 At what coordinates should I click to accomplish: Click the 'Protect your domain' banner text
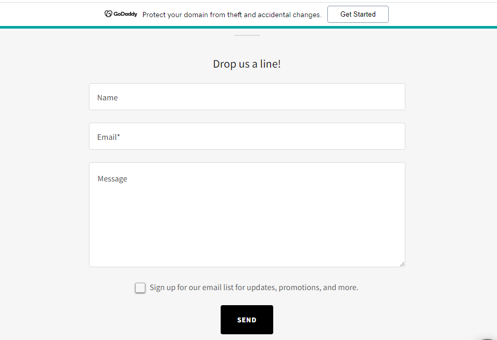point(232,15)
